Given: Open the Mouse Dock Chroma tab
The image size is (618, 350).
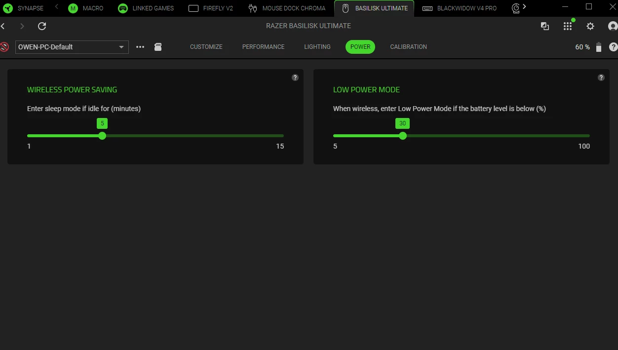Looking at the screenshot, I should (x=287, y=8).
